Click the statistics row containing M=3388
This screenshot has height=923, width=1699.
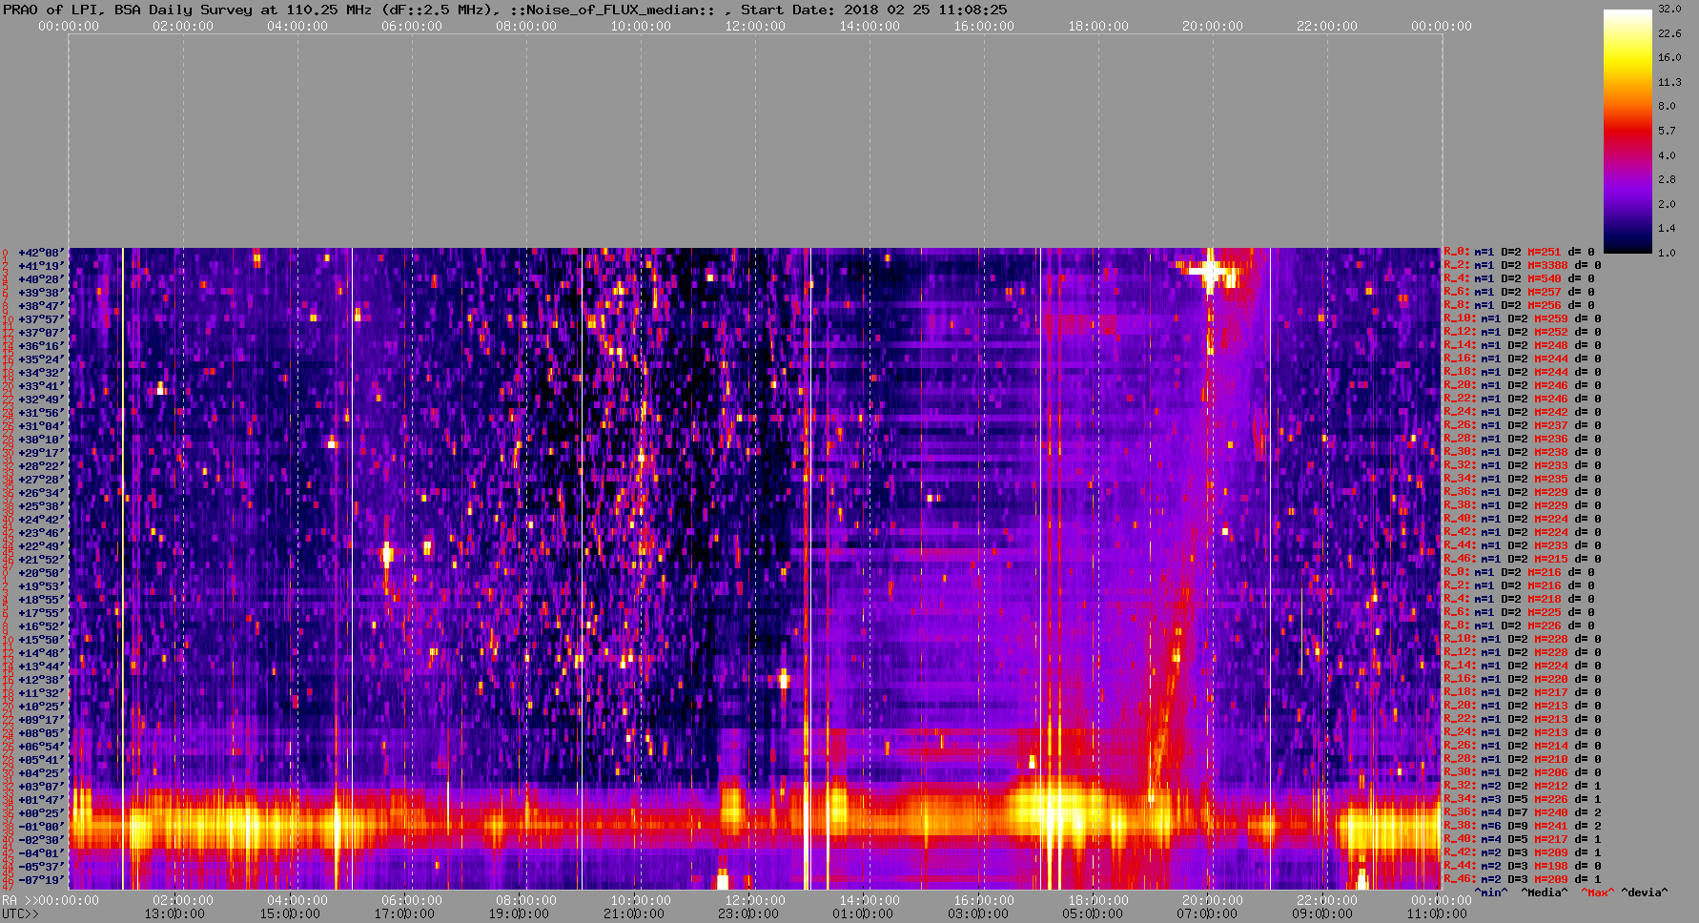coord(1523,266)
